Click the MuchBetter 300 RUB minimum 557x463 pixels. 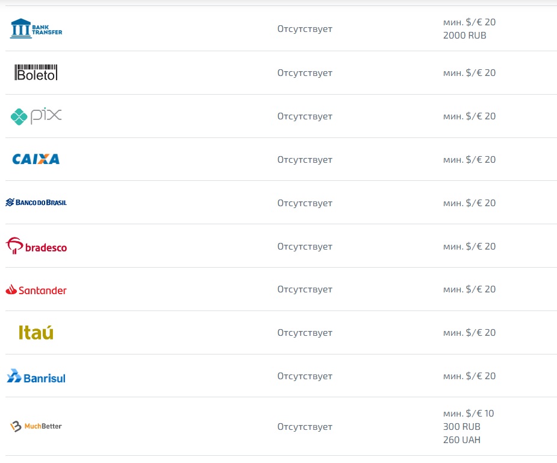(x=462, y=427)
